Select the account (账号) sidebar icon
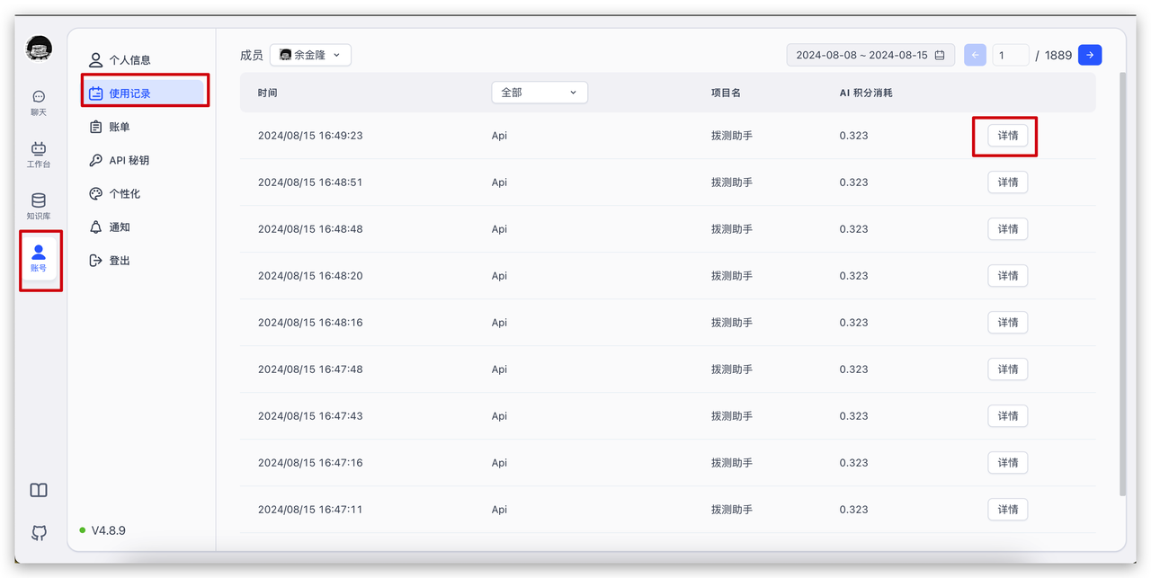 click(38, 258)
